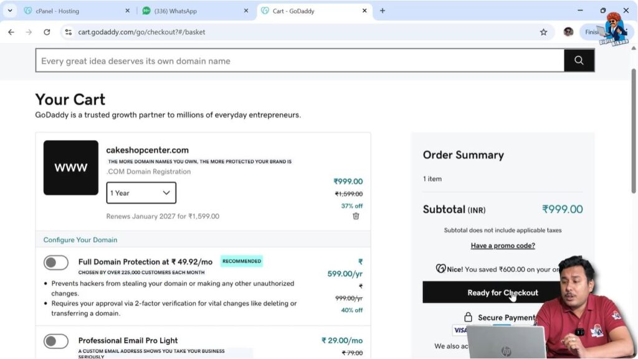Viewport: 638px width, 359px height.
Task: Click the Your Cart heading
Action: coord(70,100)
